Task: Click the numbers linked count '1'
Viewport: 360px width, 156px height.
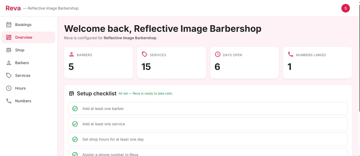Action: 290,67
